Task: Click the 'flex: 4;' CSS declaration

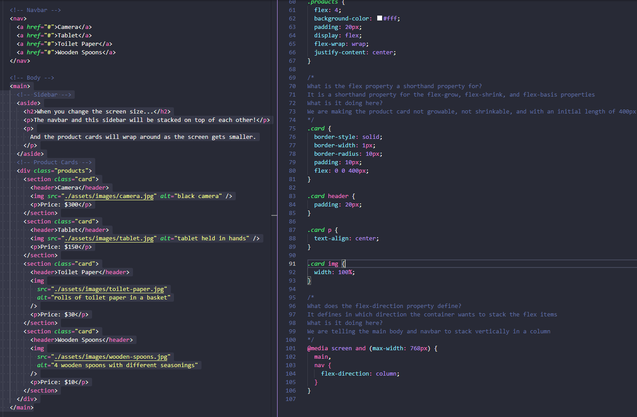Action: pos(328,10)
